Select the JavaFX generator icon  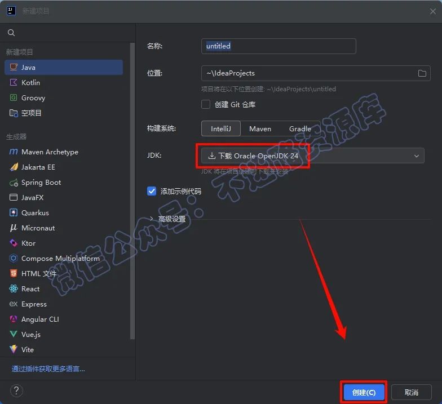pos(14,197)
